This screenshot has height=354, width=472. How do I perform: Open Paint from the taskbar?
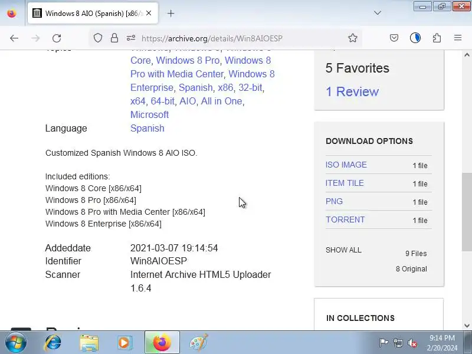click(x=199, y=343)
